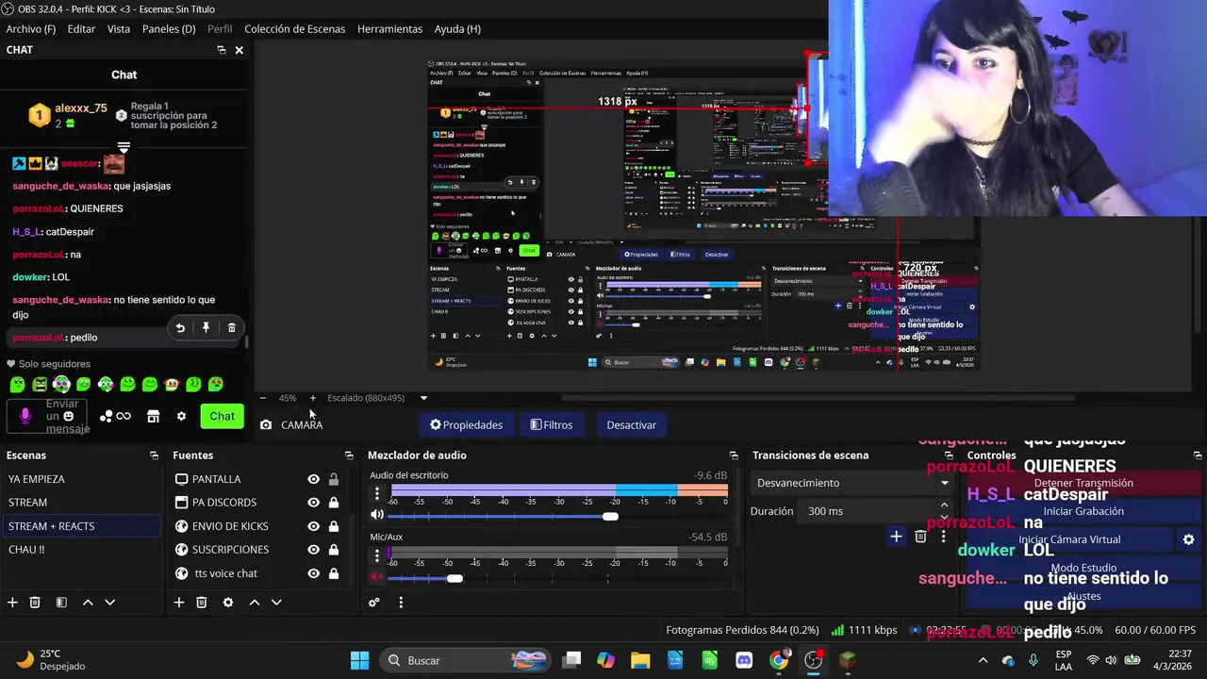Click the microphone icon in chat box
The height and width of the screenshot is (679, 1207).
pos(25,416)
